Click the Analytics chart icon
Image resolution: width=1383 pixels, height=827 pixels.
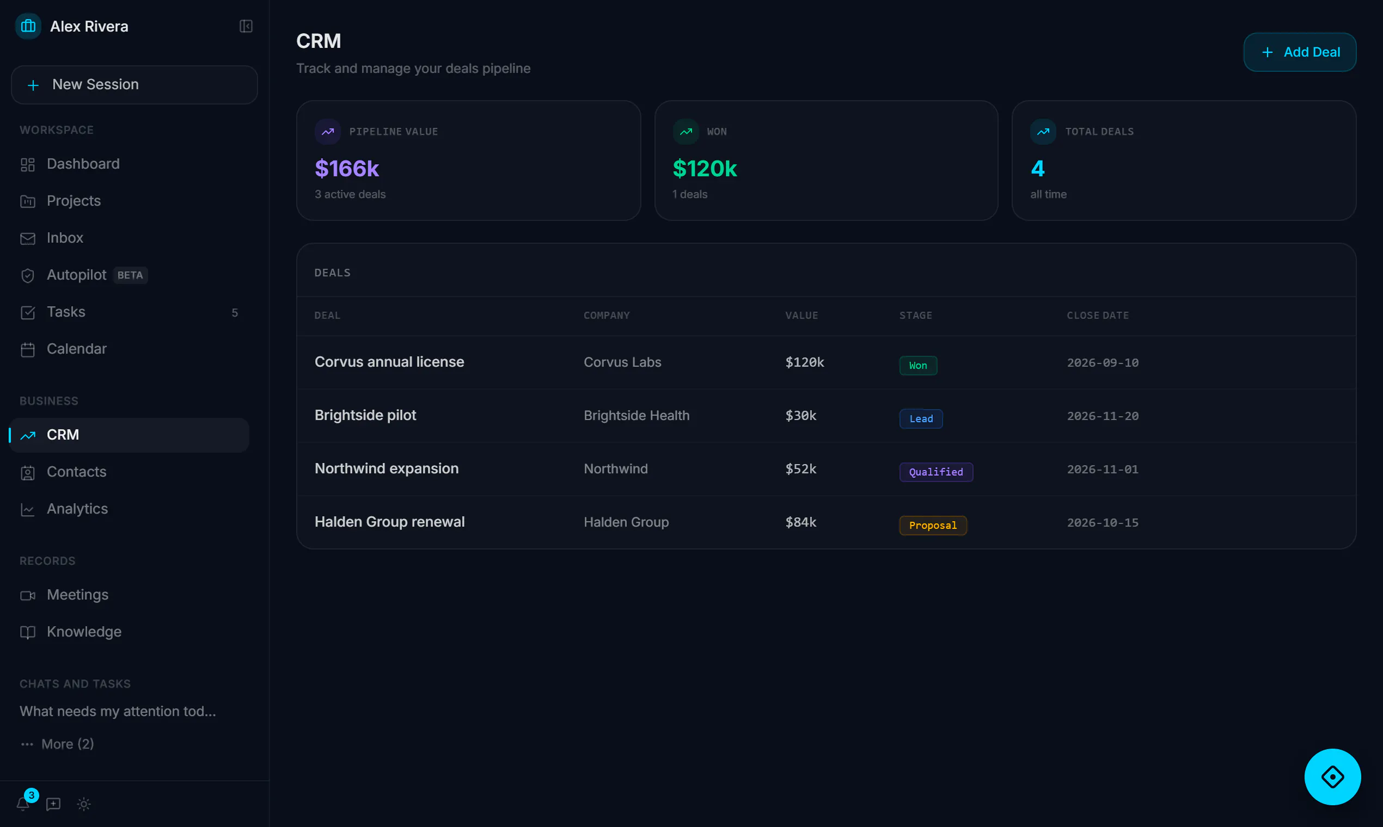27,509
